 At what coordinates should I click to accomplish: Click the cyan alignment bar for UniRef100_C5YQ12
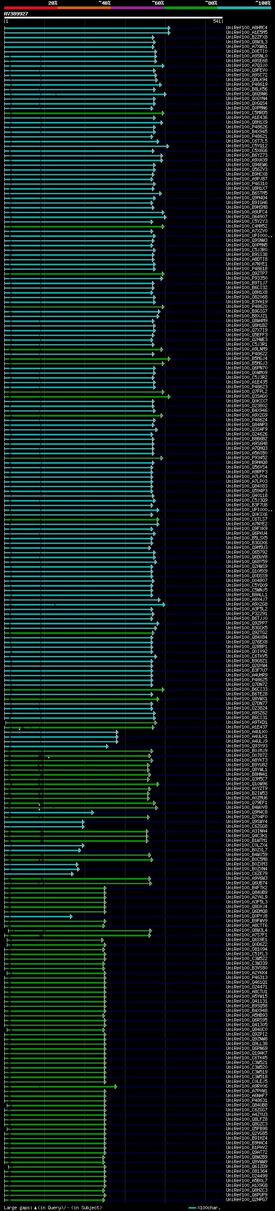86,146
